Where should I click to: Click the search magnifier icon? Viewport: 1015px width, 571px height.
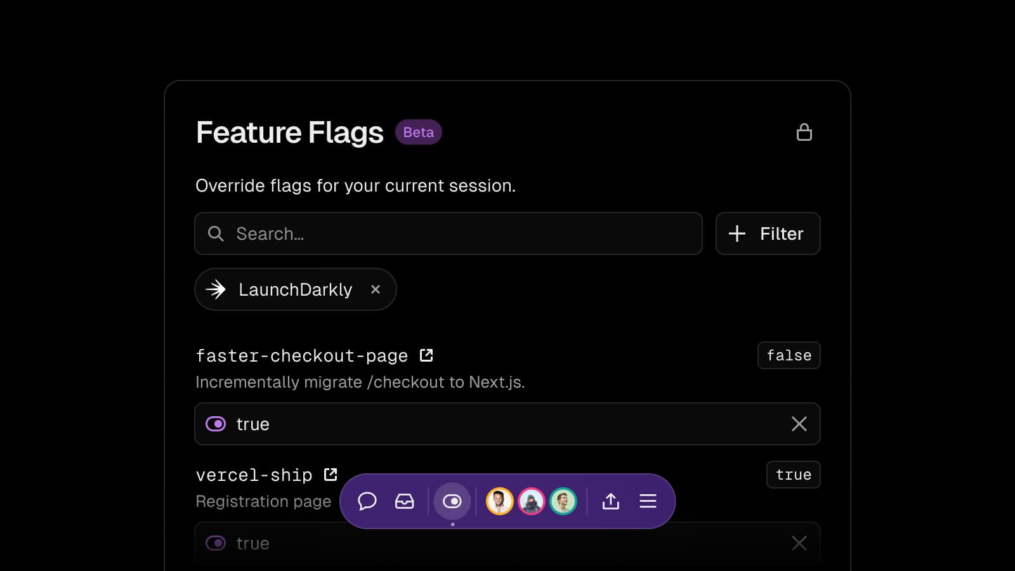click(x=216, y=233)
